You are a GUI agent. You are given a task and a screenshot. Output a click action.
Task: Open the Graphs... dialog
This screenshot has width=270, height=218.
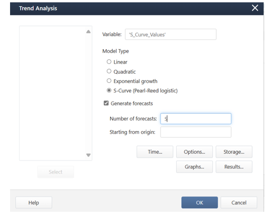click(x=194, y=167)
